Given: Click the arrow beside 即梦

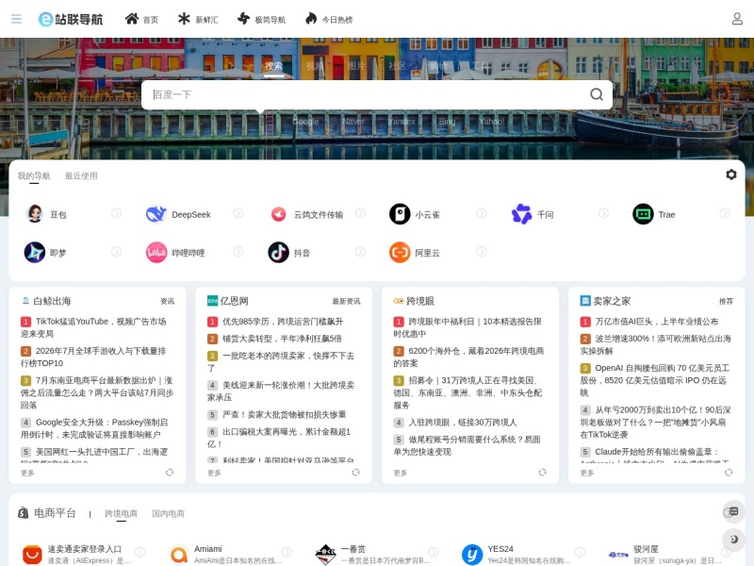Looking at the screenshot, I should coord(116,251).
